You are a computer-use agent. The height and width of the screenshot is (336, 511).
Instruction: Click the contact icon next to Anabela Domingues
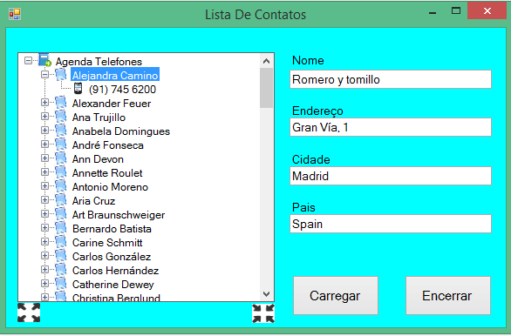tap(61, 131)
